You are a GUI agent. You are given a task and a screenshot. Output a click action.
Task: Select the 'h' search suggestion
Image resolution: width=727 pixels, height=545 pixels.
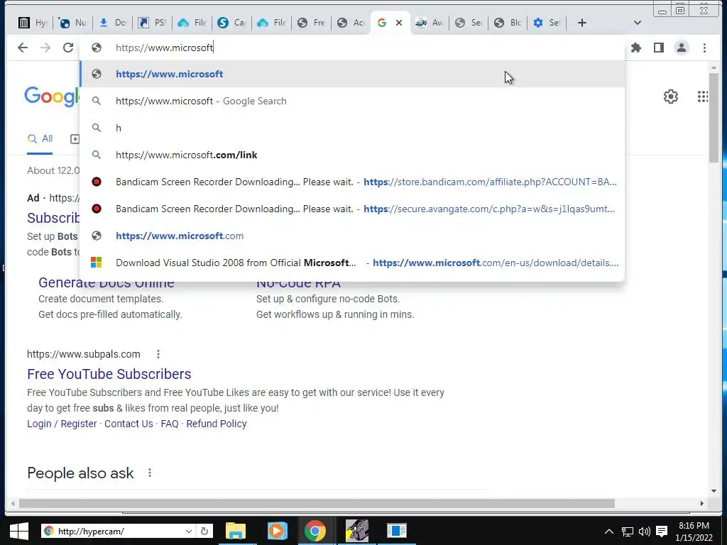pyautogui.click(x=352, y=128)
